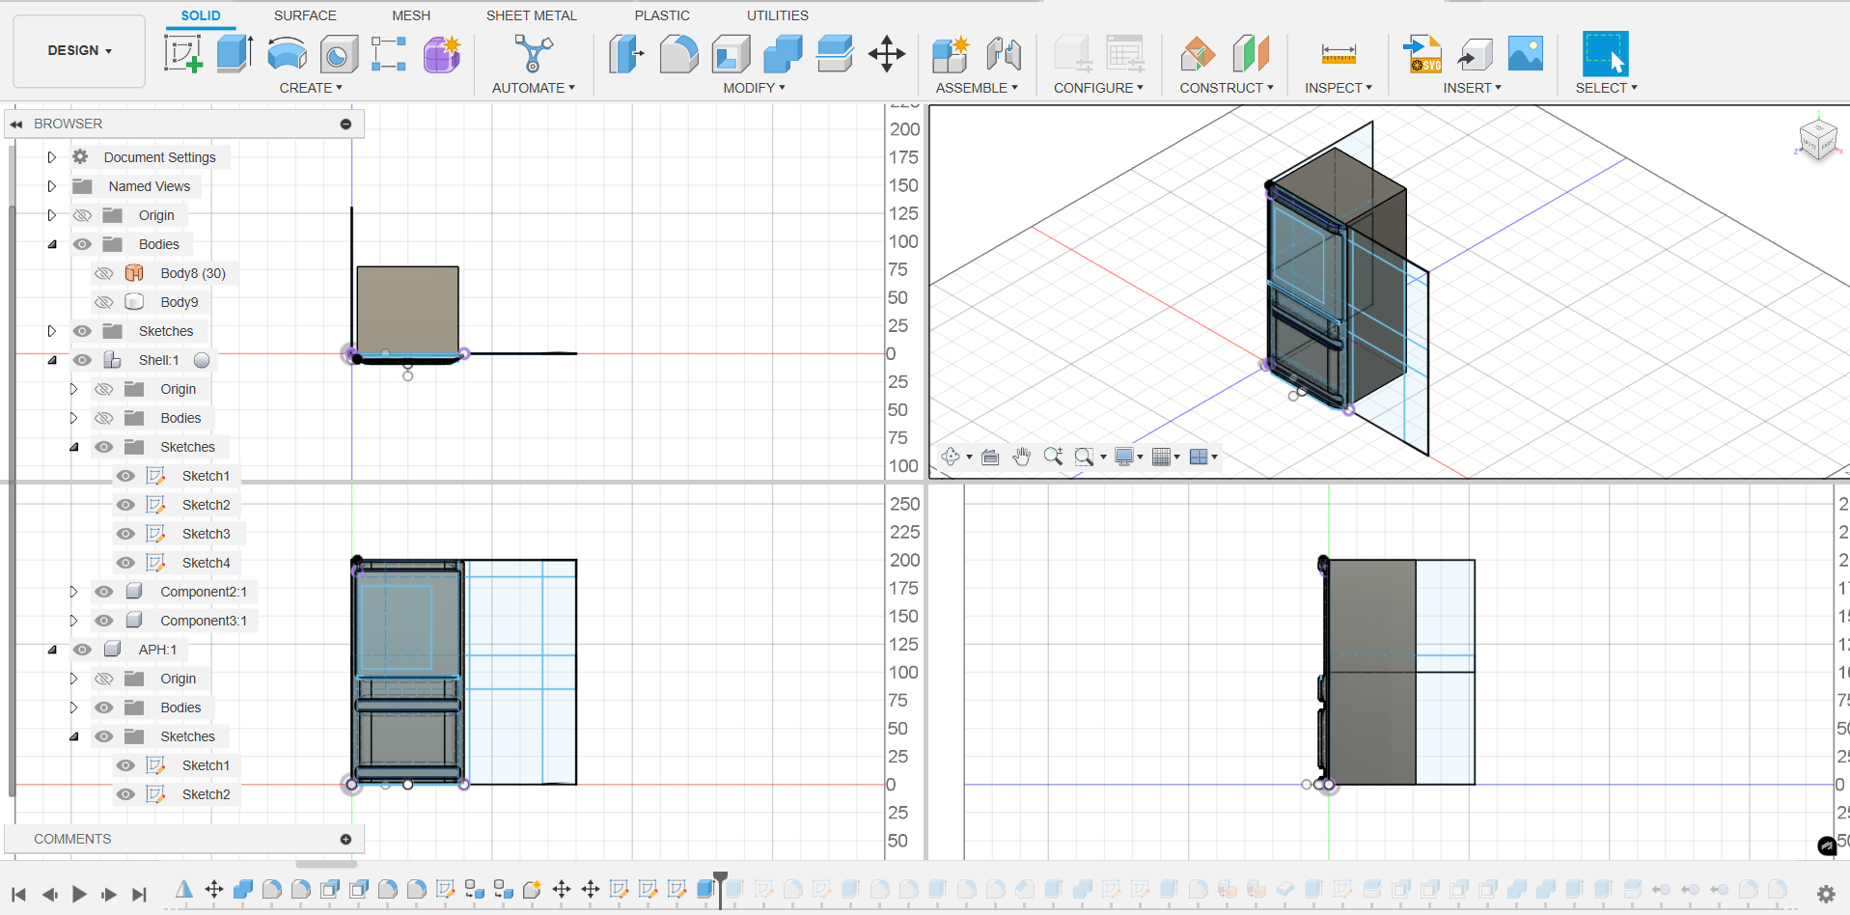1850x915 pixels.
Task: Expand the COMMENTS panel
Action: coord(345,839)
